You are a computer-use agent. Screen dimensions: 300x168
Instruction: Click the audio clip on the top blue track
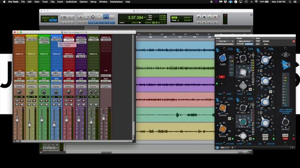[x=175, y=50]
